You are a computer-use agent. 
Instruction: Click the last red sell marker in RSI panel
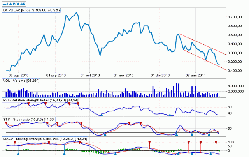coord(78,104)
